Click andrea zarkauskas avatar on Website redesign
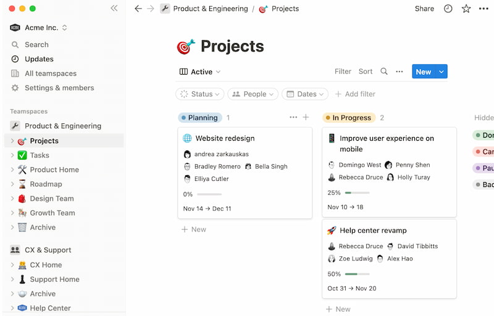This screenshot has width=494, height=316. pyautogui.click(x=187, y=154)
